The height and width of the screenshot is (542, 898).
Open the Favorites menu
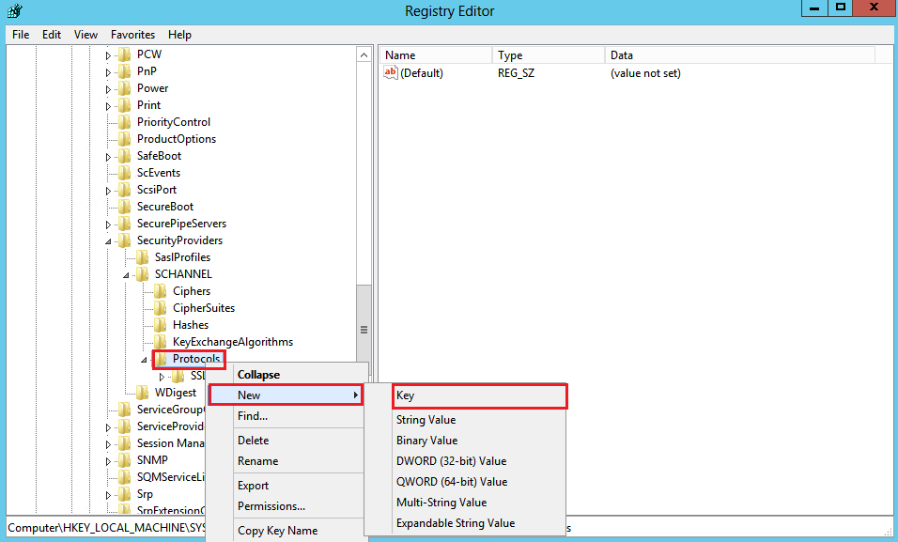coord(132,35)
